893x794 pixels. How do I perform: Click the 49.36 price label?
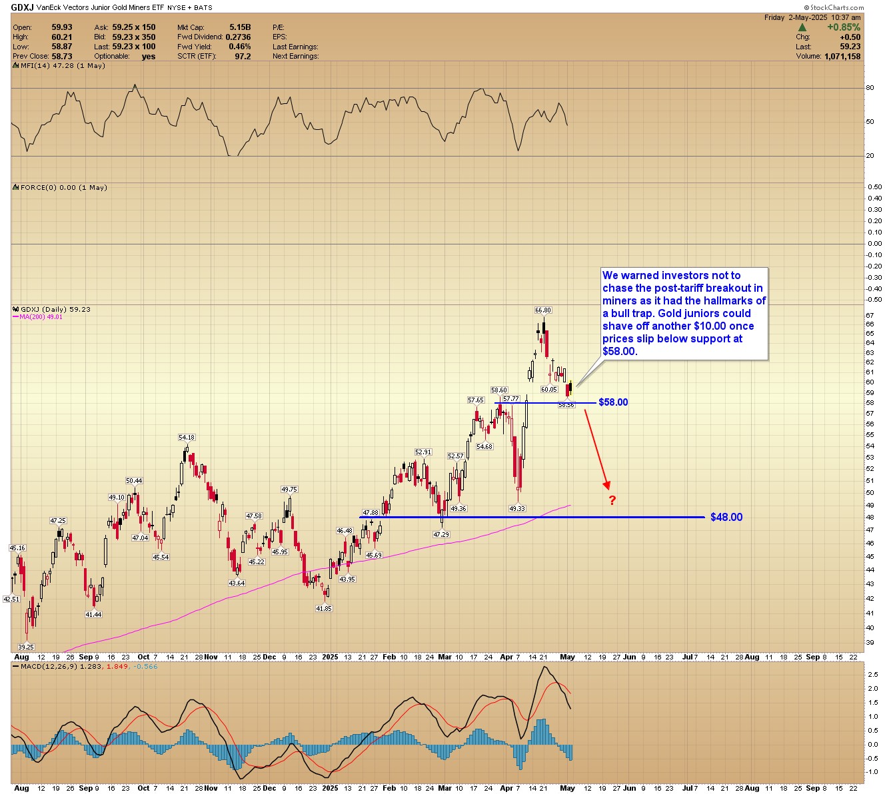pos(458,509)
